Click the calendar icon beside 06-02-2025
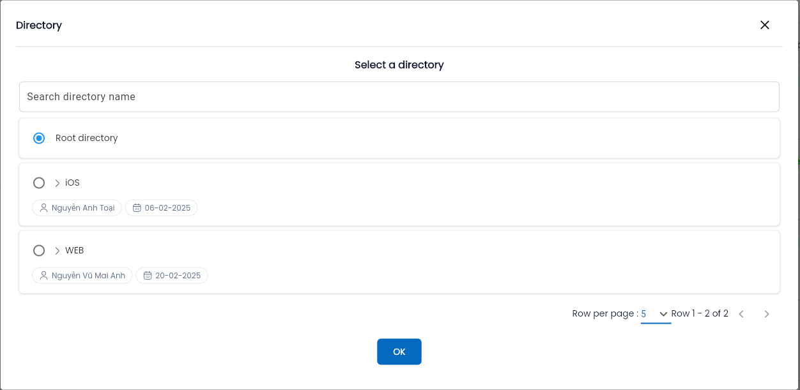800x390 pixels. tap(137, 208)
